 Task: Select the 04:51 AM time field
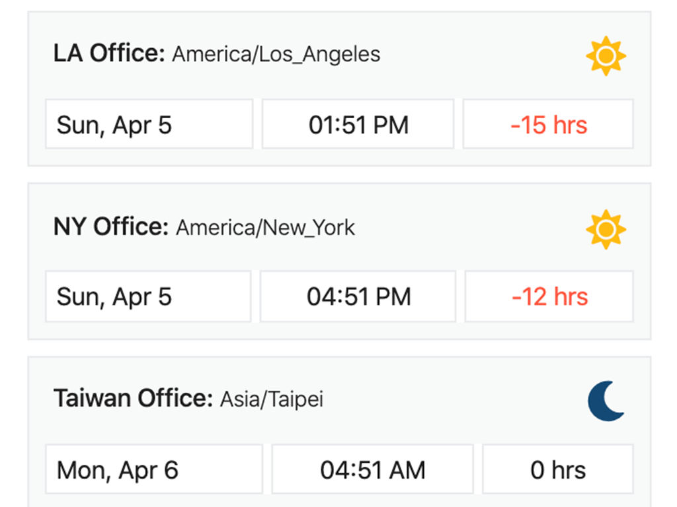coord(372,469)
